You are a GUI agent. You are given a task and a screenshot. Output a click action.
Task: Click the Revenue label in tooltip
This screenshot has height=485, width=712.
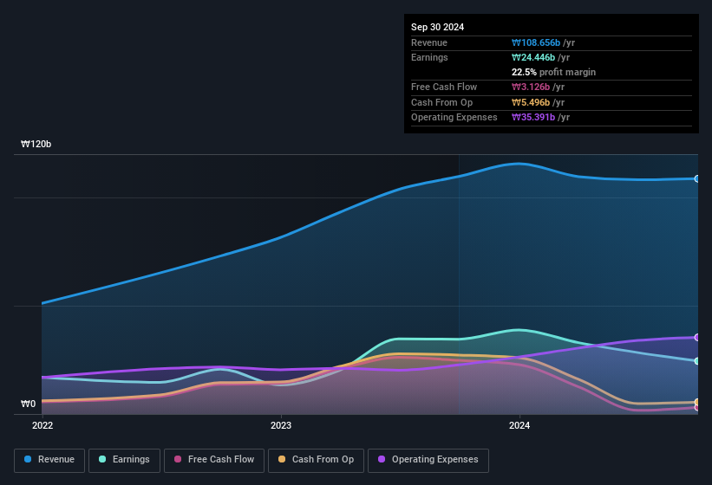(429, 42)
